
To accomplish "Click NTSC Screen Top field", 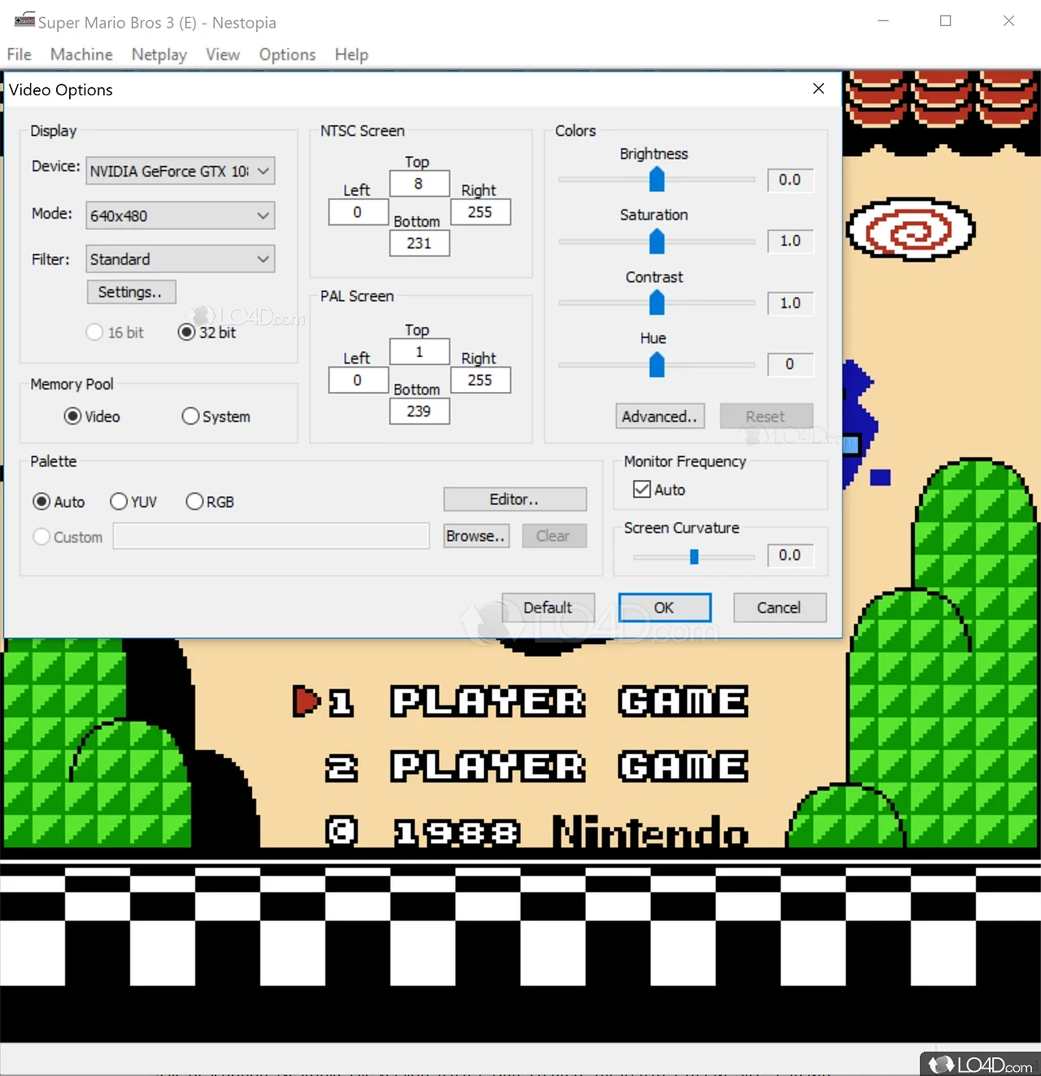I will click(419, 184).
